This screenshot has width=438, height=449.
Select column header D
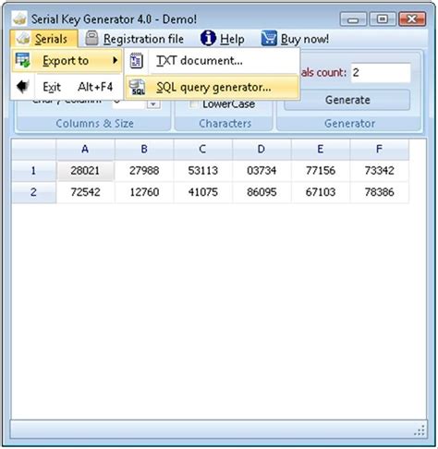pyautogui.click(x=262, y=150)
